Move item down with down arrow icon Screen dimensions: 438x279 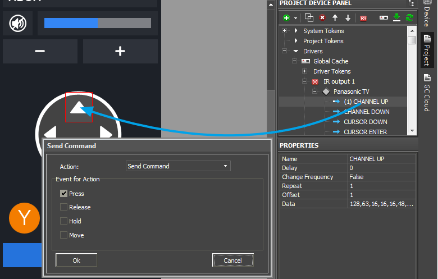point(348,18)
